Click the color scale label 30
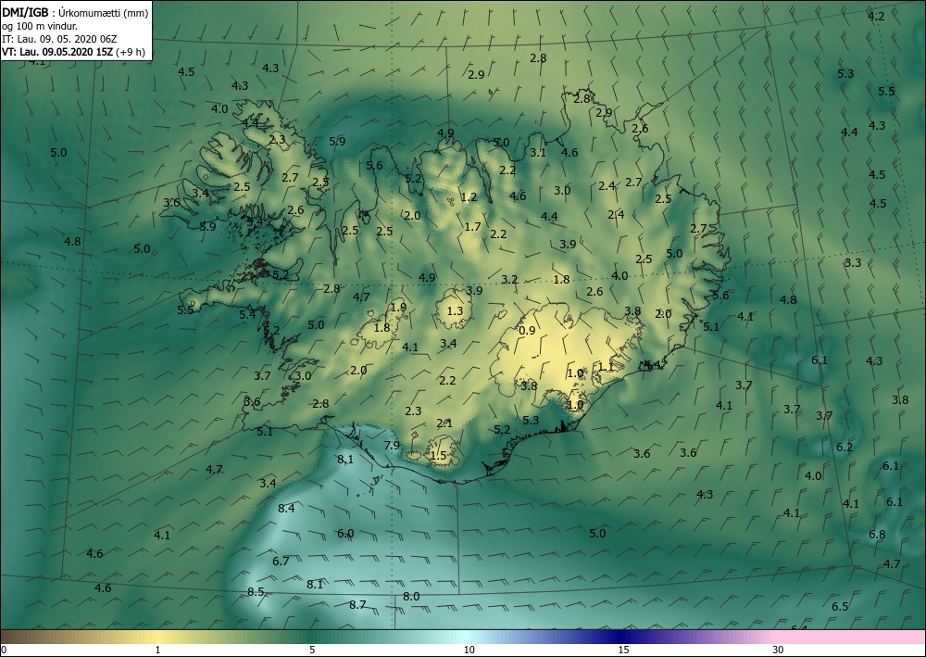This screenshot has height=657, width=926. 779,650
